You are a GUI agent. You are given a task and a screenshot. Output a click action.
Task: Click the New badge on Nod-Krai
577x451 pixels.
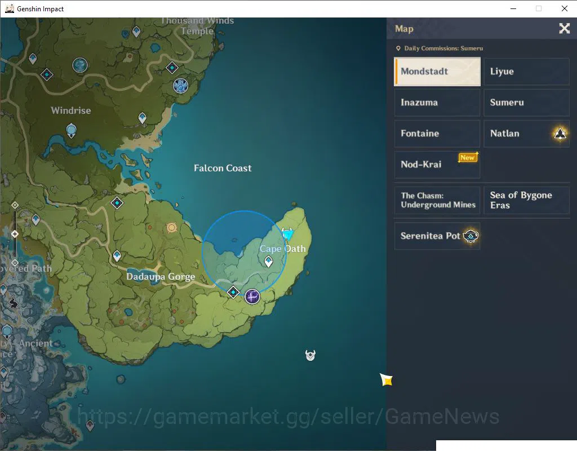pos(468,158)
